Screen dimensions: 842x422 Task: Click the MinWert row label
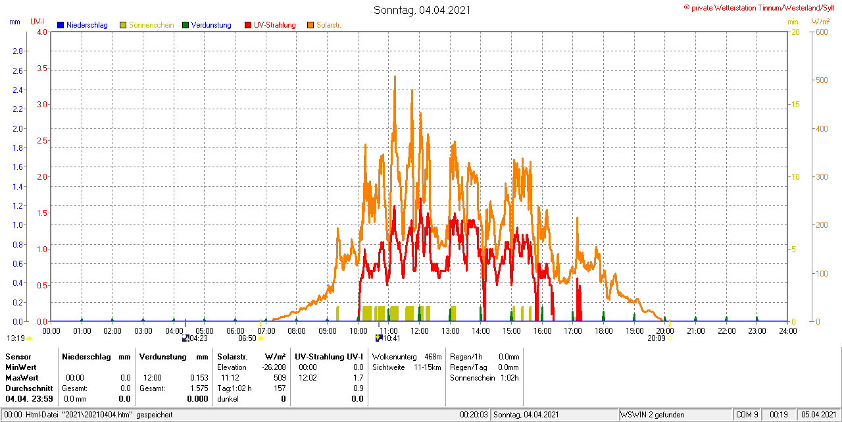point(22,367)
